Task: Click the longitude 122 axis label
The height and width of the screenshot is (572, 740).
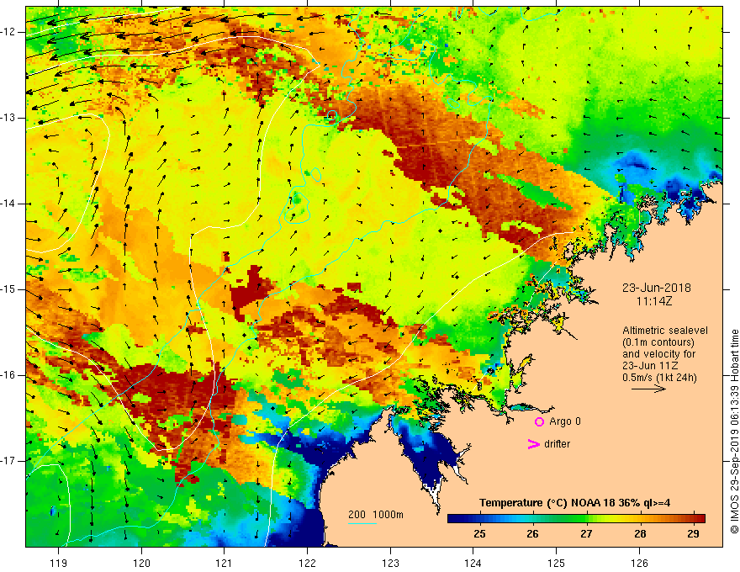Action: [x=307, y=563]
